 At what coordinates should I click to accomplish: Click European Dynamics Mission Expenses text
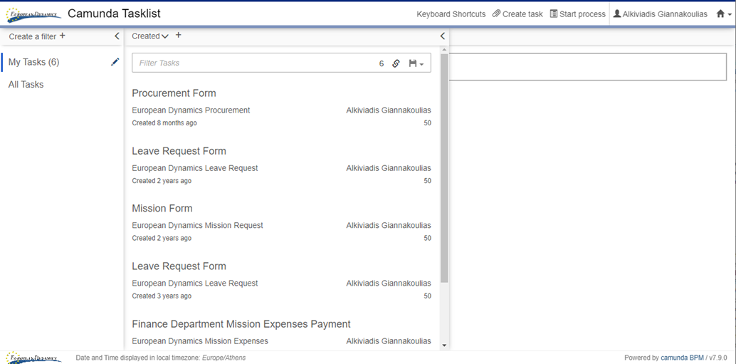click(x=200, y=341)
